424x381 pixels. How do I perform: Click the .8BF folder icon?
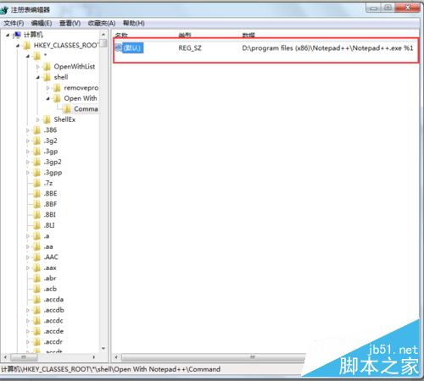pos(36,204)
